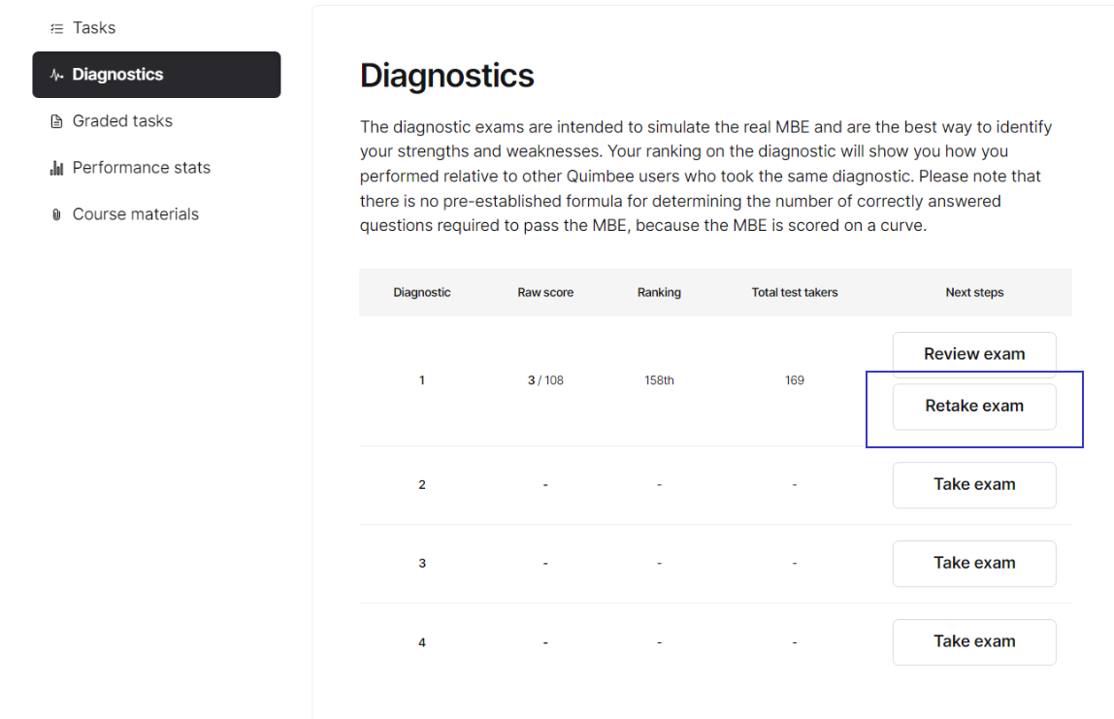Click the Diagnostics pulse icon
The height and width of the screenshot is (719, 1114).
[x=57, y=75]
